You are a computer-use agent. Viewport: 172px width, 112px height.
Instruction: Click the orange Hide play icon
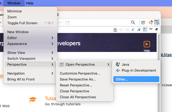tap(147, 44)
